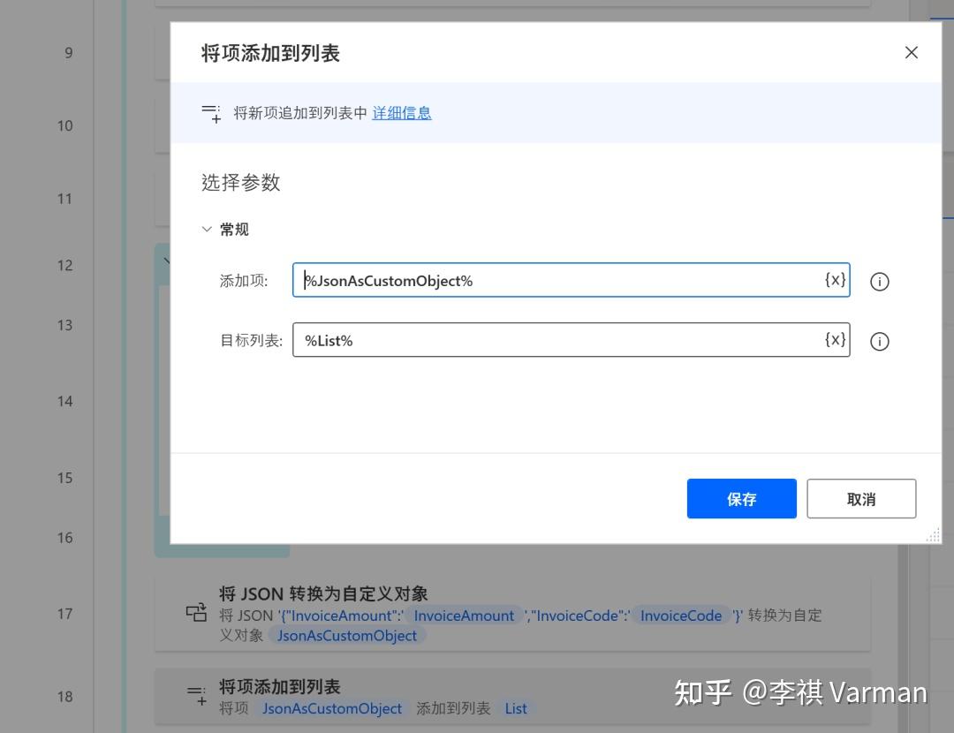Image resolution: width=954 pixels, height=733 pixels.
Task: Open variable selector {x} for 目标列表 field
Action: coord(834,340)
